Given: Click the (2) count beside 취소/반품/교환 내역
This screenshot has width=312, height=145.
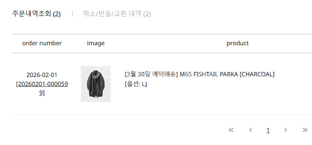Looking at the screenshot, I should (x=147, y=14).
